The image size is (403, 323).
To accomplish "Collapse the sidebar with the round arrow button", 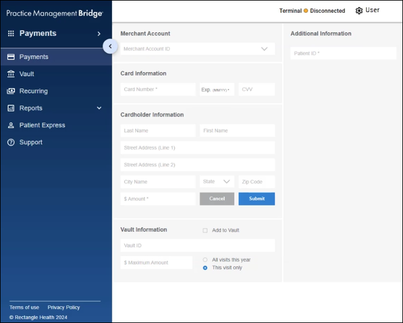I will 110,46.
